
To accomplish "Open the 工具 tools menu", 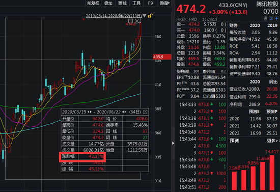I will click(x=136, y=3).
